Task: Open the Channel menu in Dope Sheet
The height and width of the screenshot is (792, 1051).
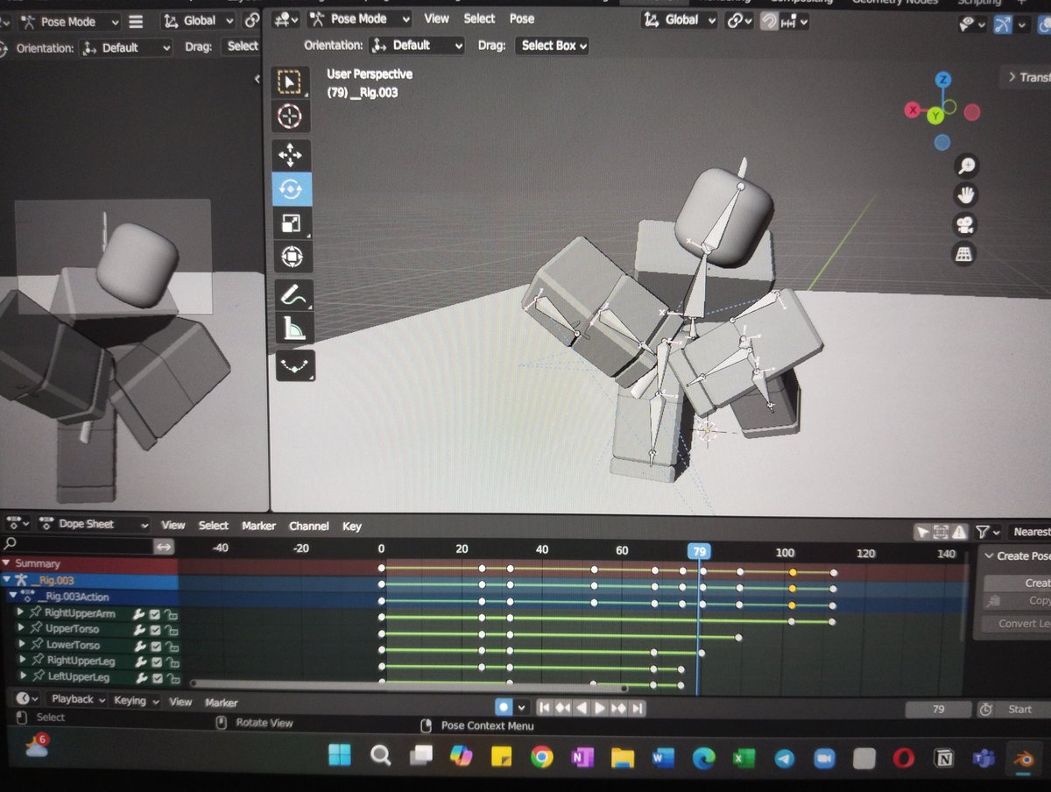Action: click(308, 526)
